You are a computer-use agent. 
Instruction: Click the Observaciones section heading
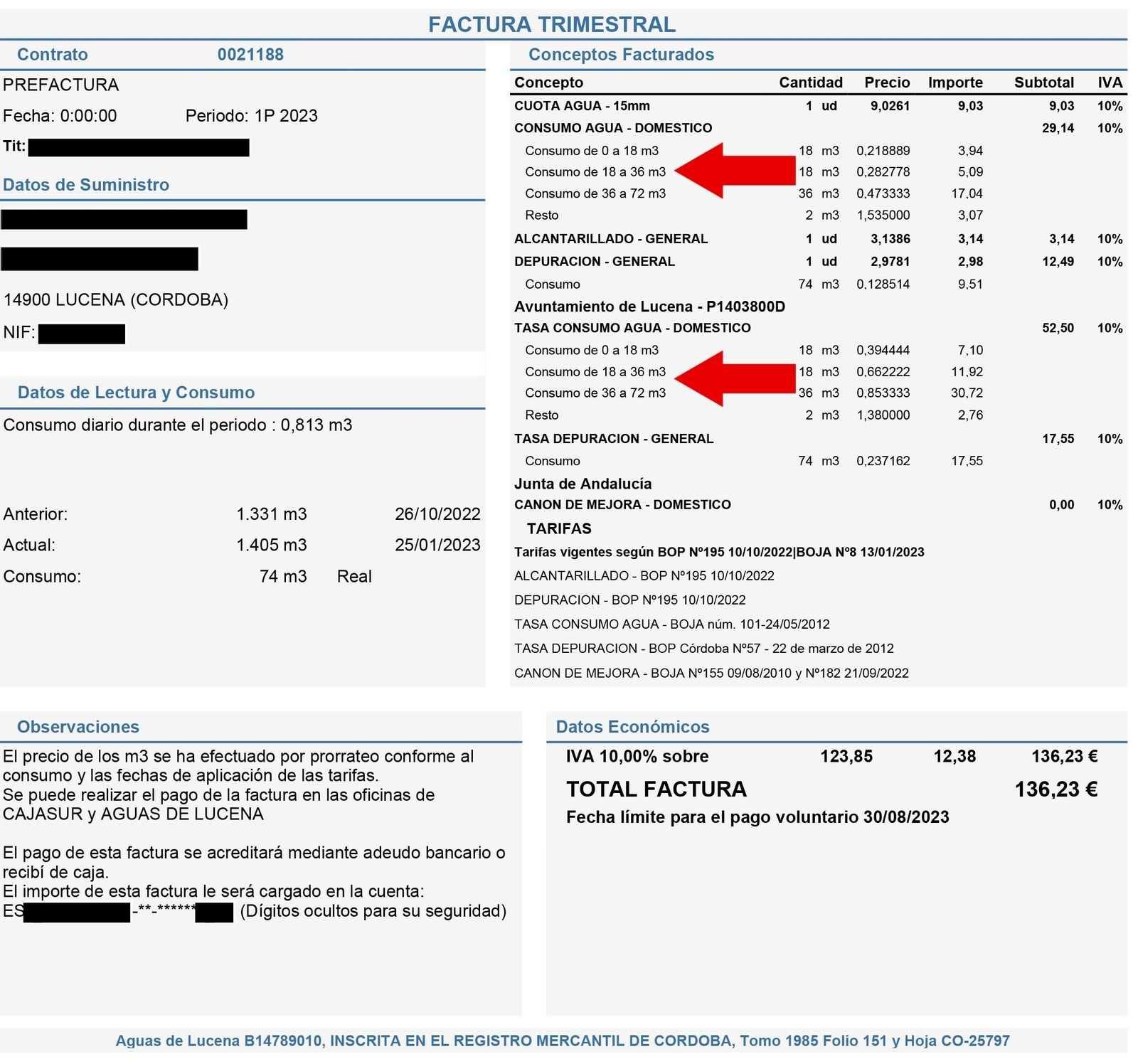[x=78, y=727]
